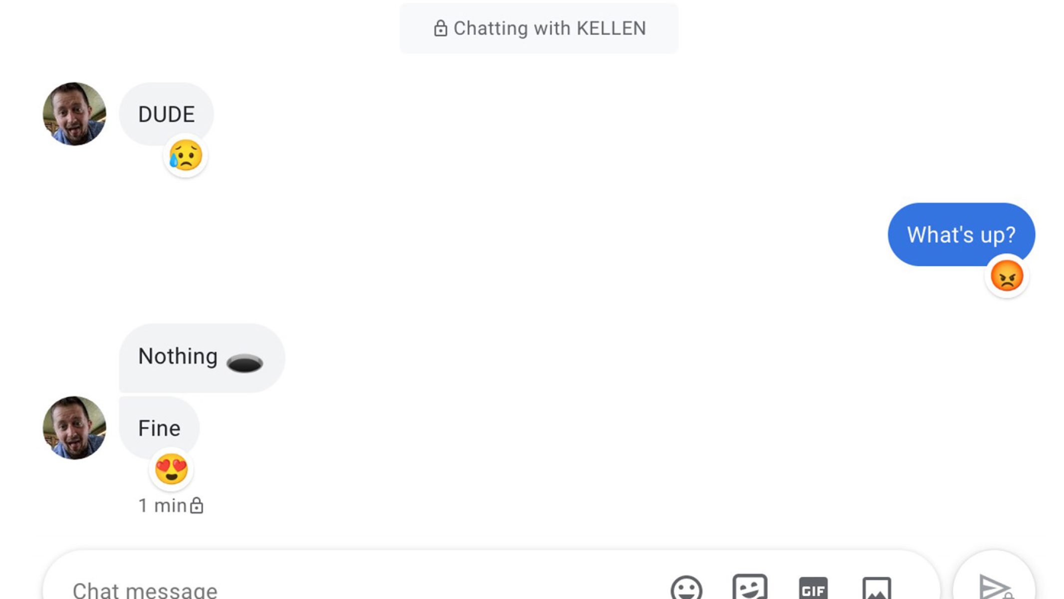Click the hole emoji in Nothing message

[244, 362]
